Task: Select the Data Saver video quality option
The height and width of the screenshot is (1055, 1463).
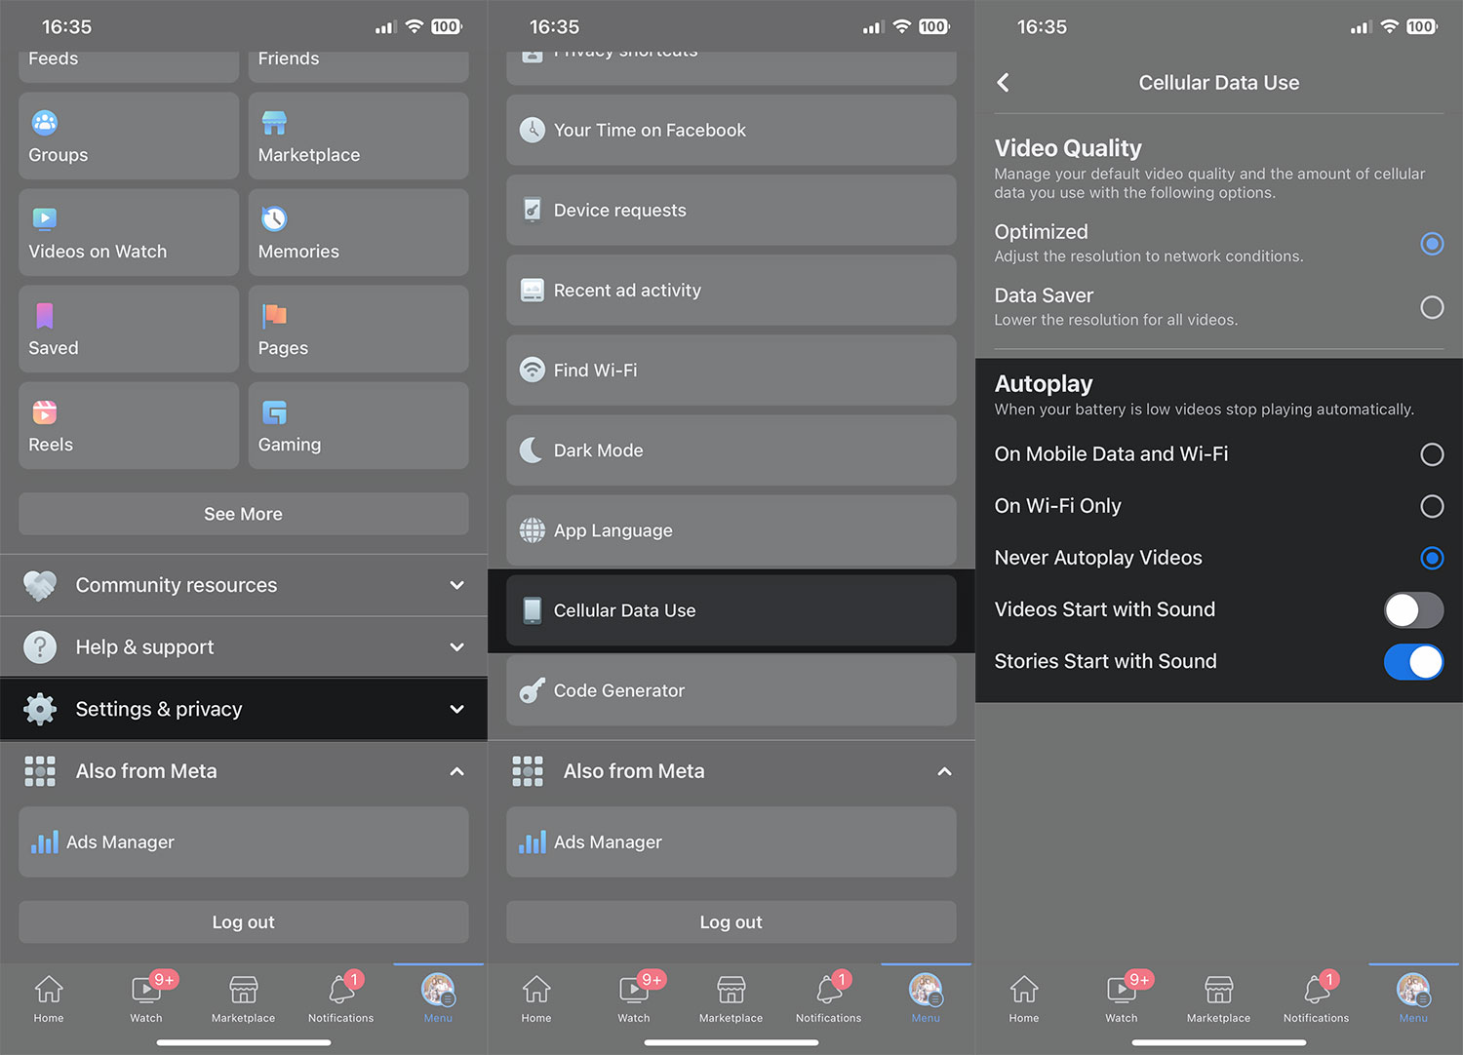Action: point(1431,308)
